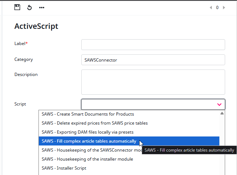The image size is (237, 175).
Task: Open the three-dot more actions menu
Action: (42, 8)
